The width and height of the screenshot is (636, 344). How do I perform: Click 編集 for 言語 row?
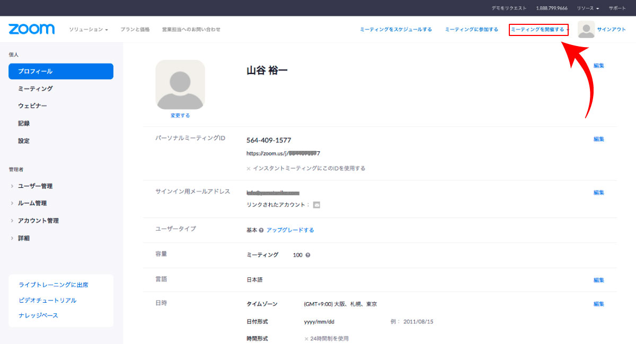pos(599,280)
